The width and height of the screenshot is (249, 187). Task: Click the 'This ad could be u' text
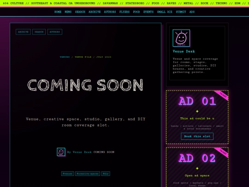pyautogui.click(x=197, y=119)
